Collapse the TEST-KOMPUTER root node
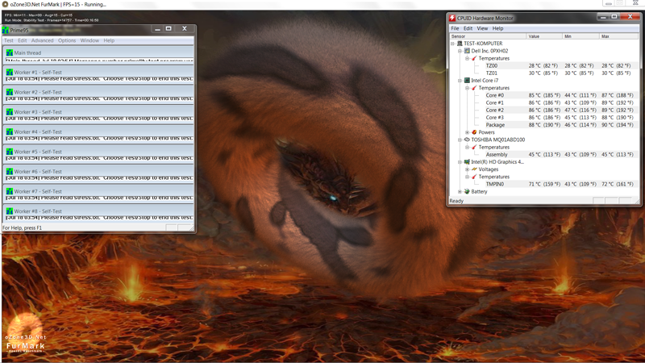This screenshot has width=645, height=363. (452, 44)
